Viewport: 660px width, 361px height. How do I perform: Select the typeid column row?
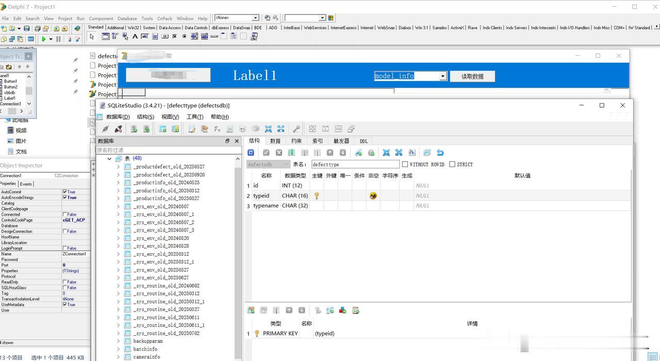pos(437,195)
